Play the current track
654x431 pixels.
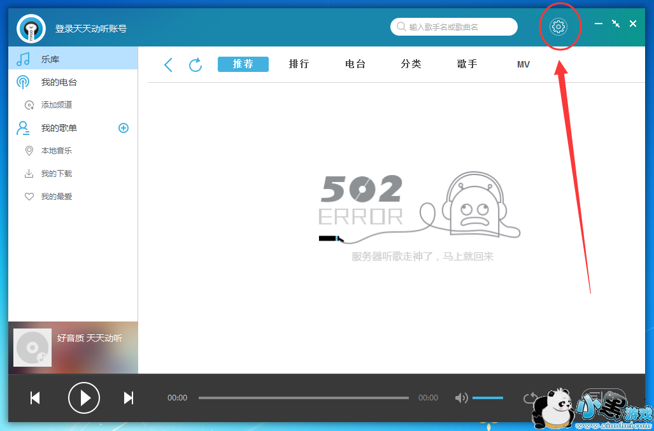84,398
